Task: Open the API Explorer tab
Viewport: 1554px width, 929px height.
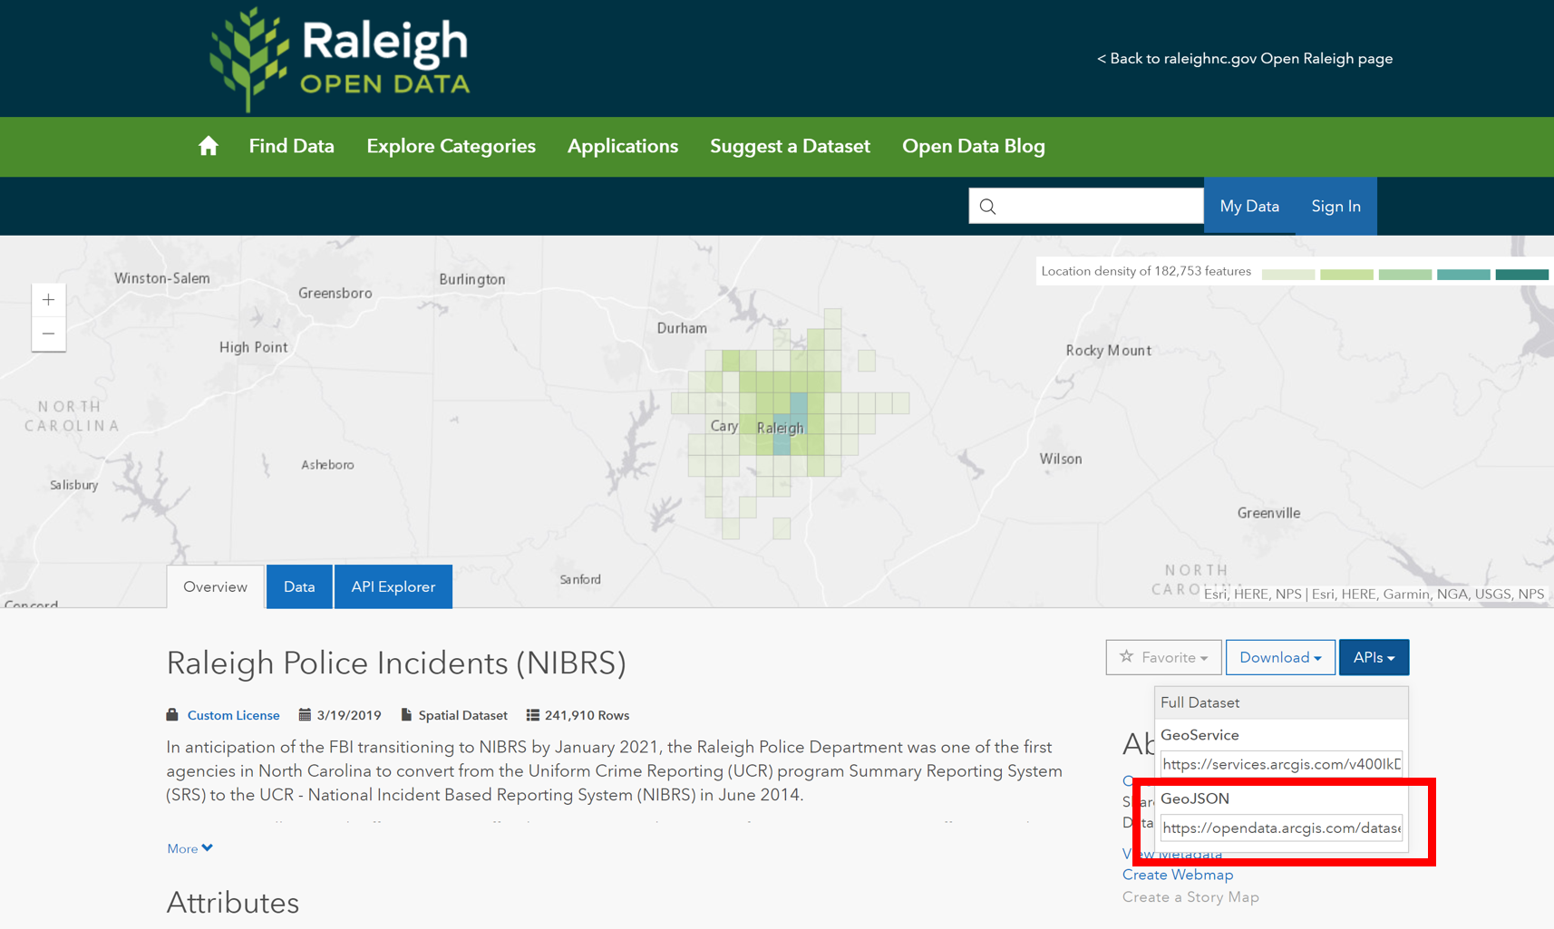Action: coord(393,586)
